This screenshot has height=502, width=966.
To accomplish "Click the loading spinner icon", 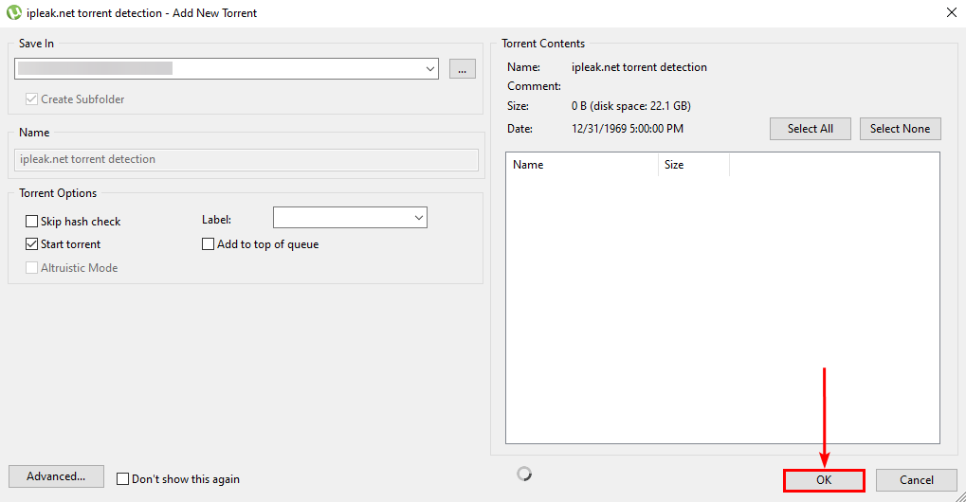I will click(524, 474).
